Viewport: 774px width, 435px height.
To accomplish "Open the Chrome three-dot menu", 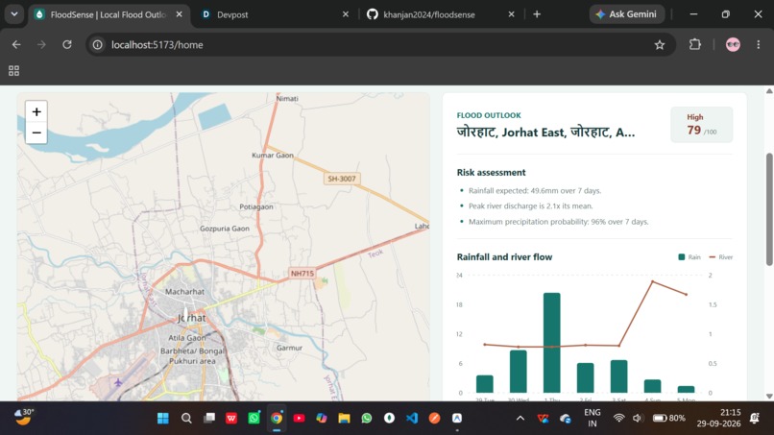I will coord(759,45).
